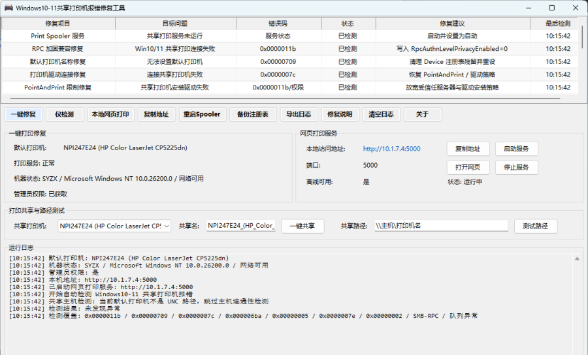Screen dimensions: 588x355
Task: Open the 关于 dialog
Action: [423, 114]
